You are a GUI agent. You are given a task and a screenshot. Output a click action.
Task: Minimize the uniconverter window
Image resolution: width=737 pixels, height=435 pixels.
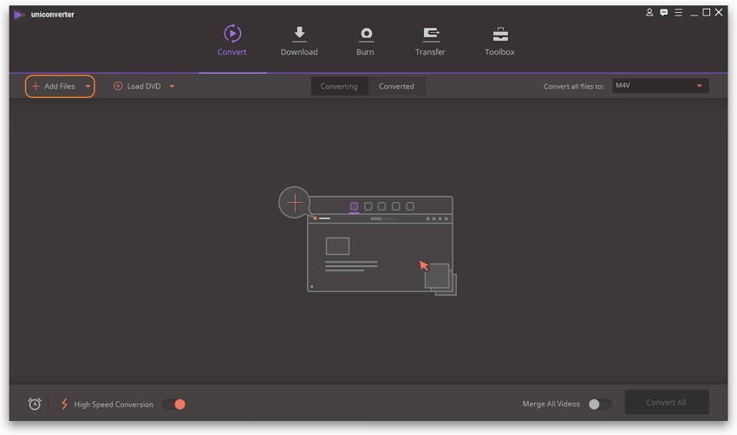click(694, 13)
